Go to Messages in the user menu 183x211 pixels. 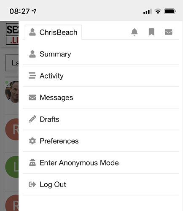coord(101,97)
